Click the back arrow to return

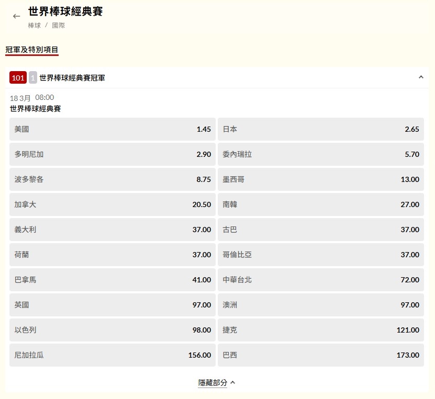pyautogui.click(x=16, y=16)
